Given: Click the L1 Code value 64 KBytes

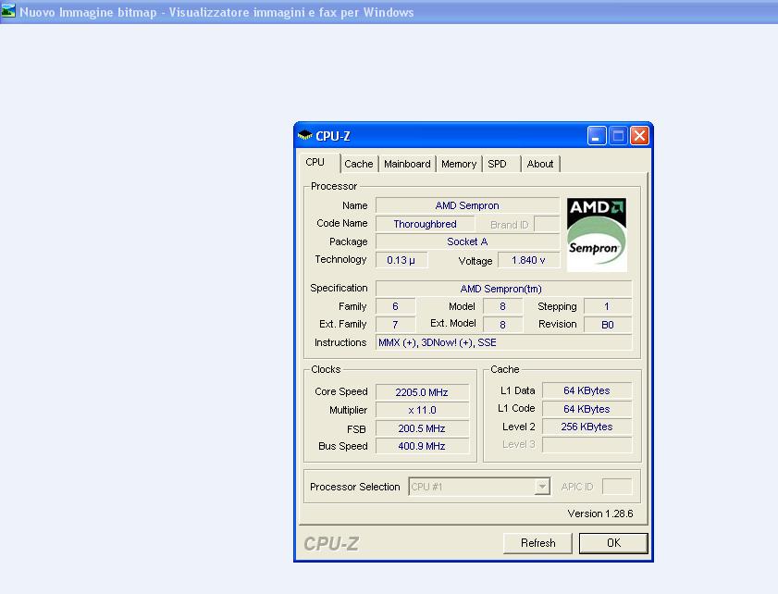Looking at the screenshot, I should pyautogui.click(x=587, y=409).
